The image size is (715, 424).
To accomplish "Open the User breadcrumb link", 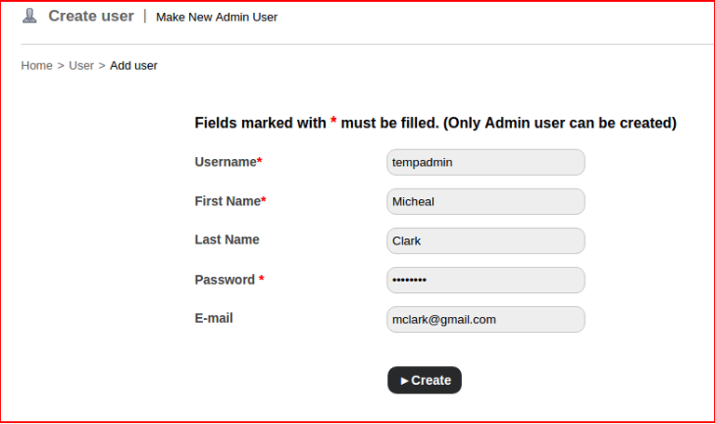I will click(81, 65).
